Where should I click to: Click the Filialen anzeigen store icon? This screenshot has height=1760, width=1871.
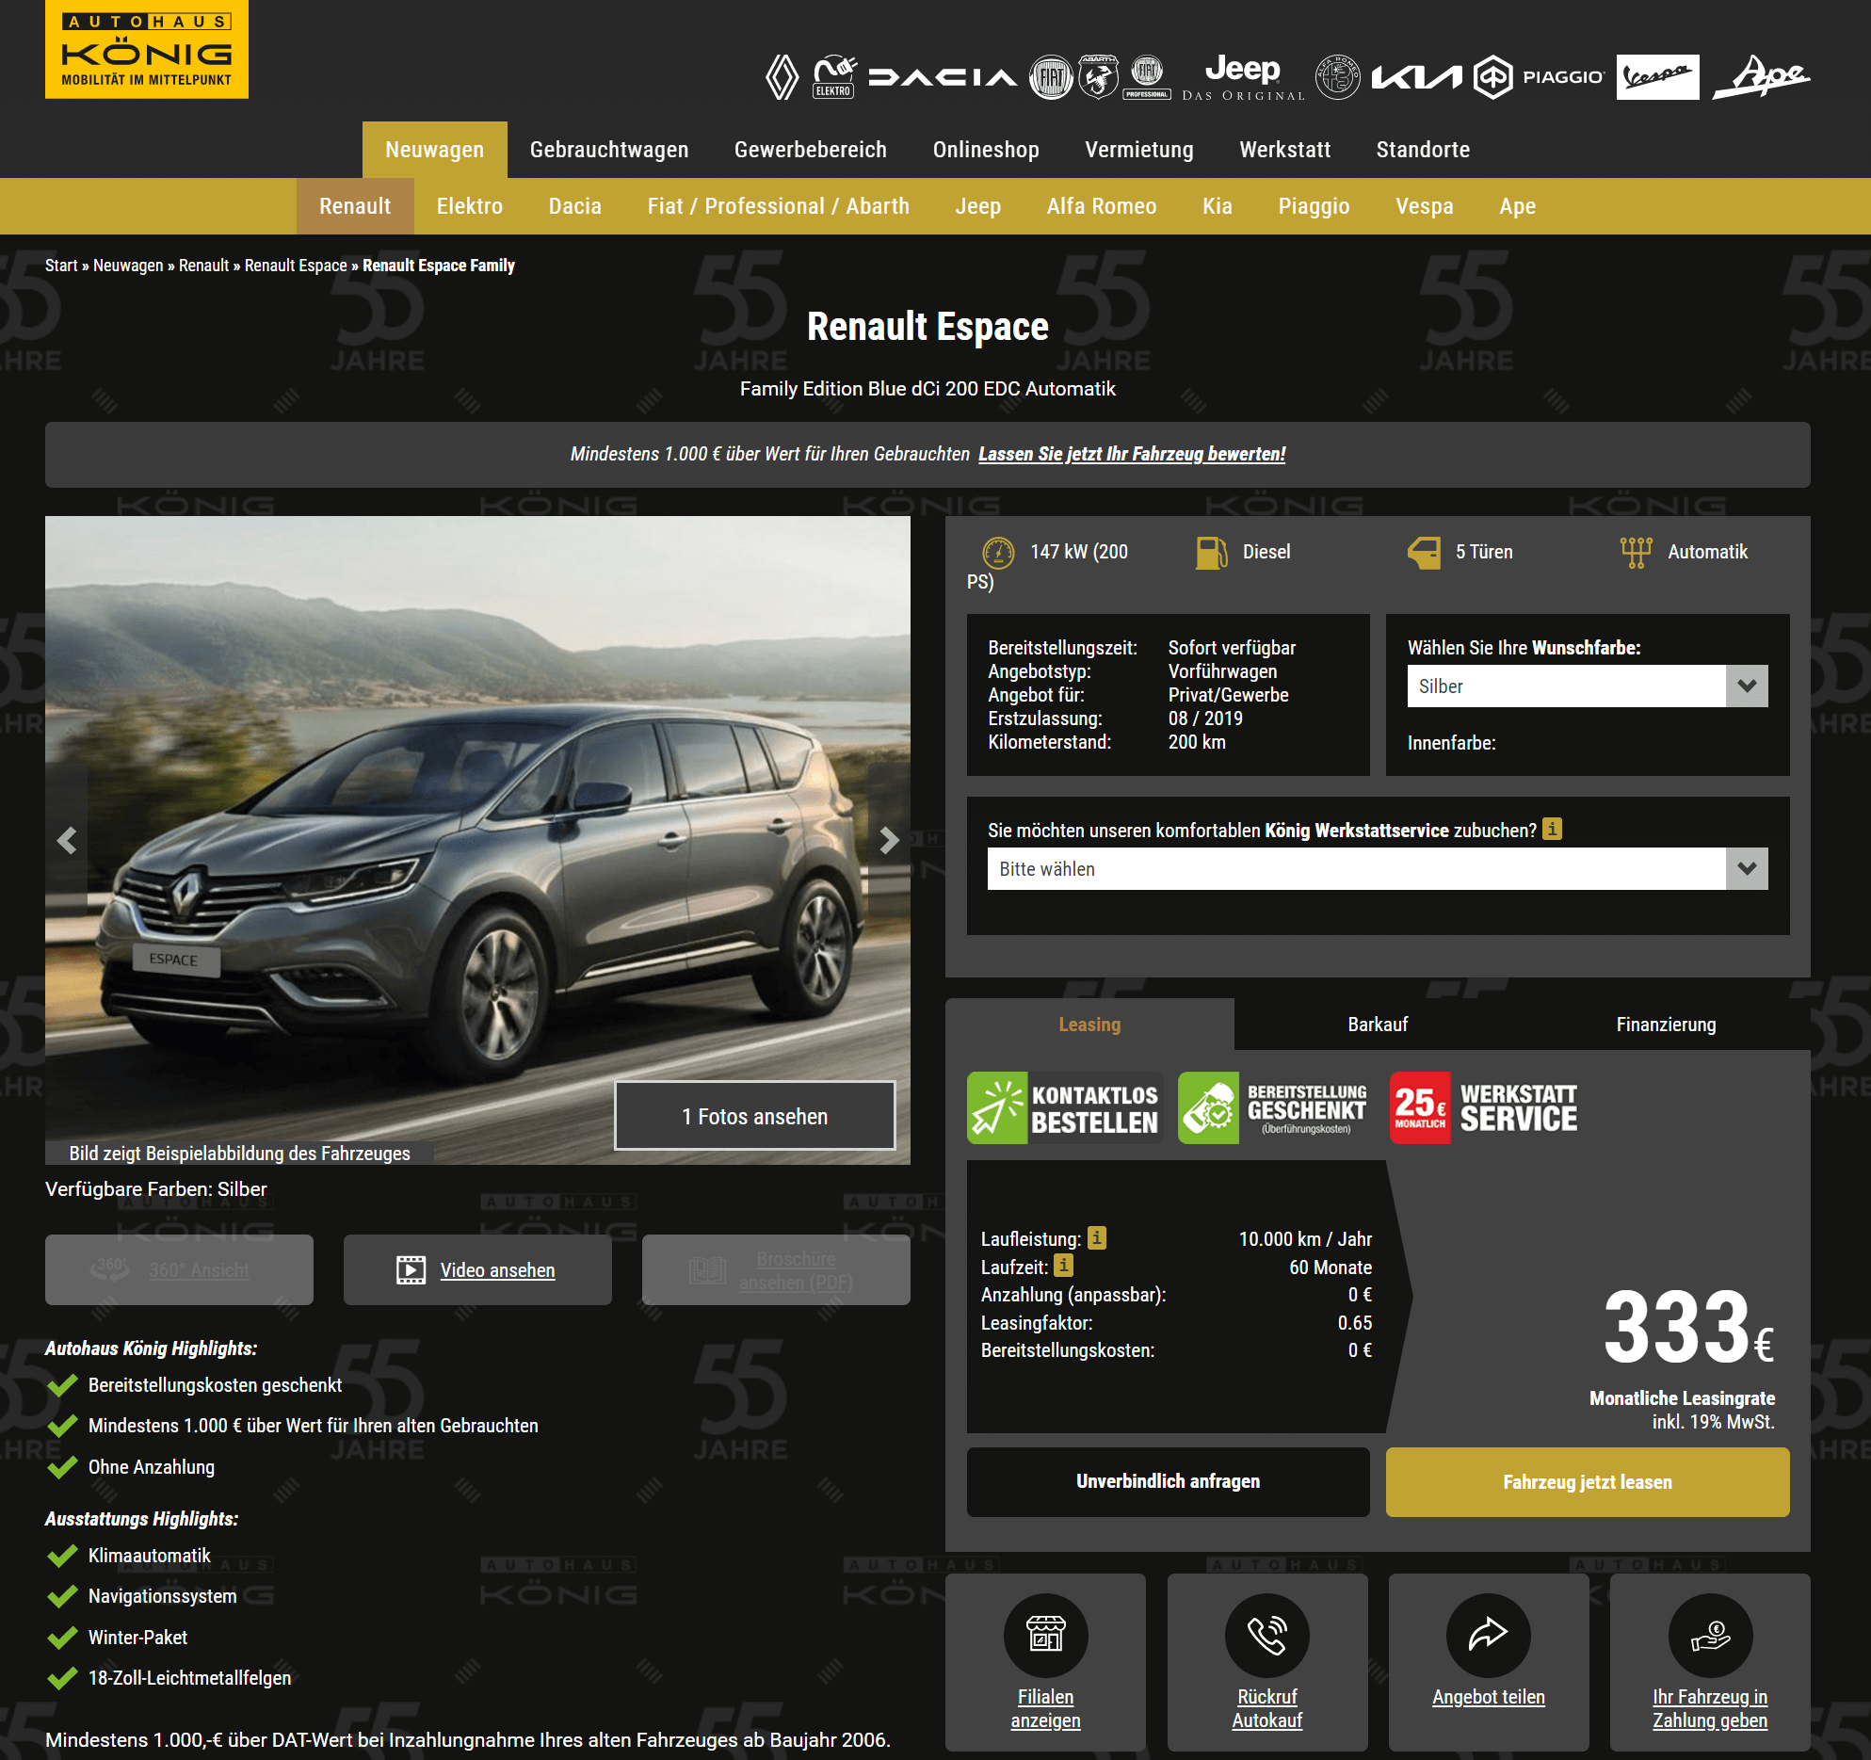pos(1045,1635)
